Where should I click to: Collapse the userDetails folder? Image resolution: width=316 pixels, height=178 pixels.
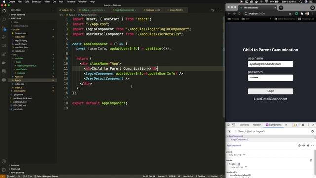(22, 69)
